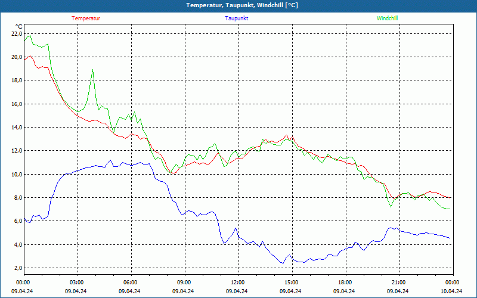Click the 12,0 y-axis value

(17, 151)
